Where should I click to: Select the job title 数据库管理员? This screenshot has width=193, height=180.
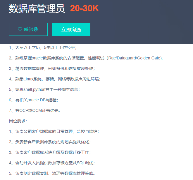point(37,8)
